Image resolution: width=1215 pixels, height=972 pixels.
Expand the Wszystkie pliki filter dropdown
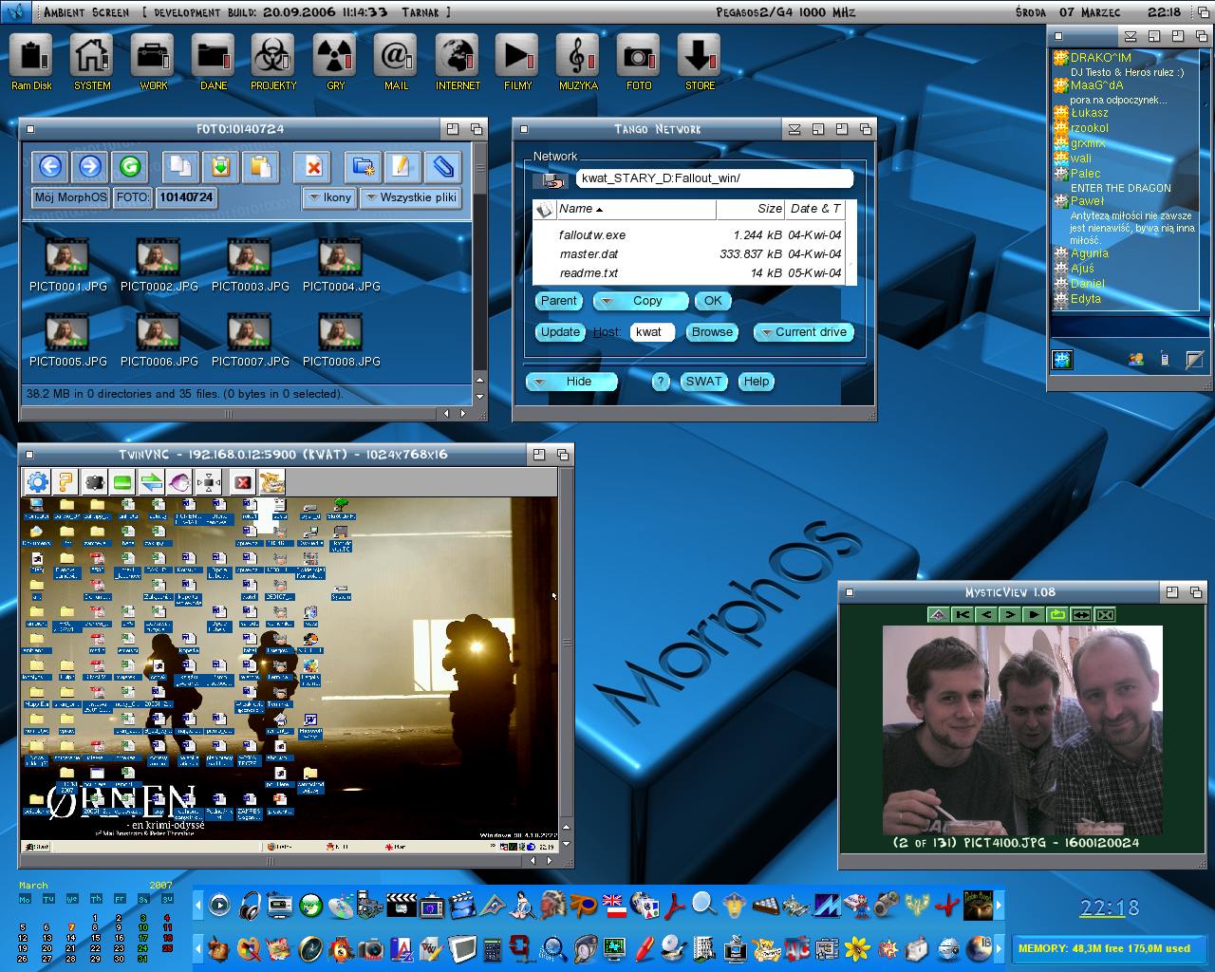click(x=410, y=197)
